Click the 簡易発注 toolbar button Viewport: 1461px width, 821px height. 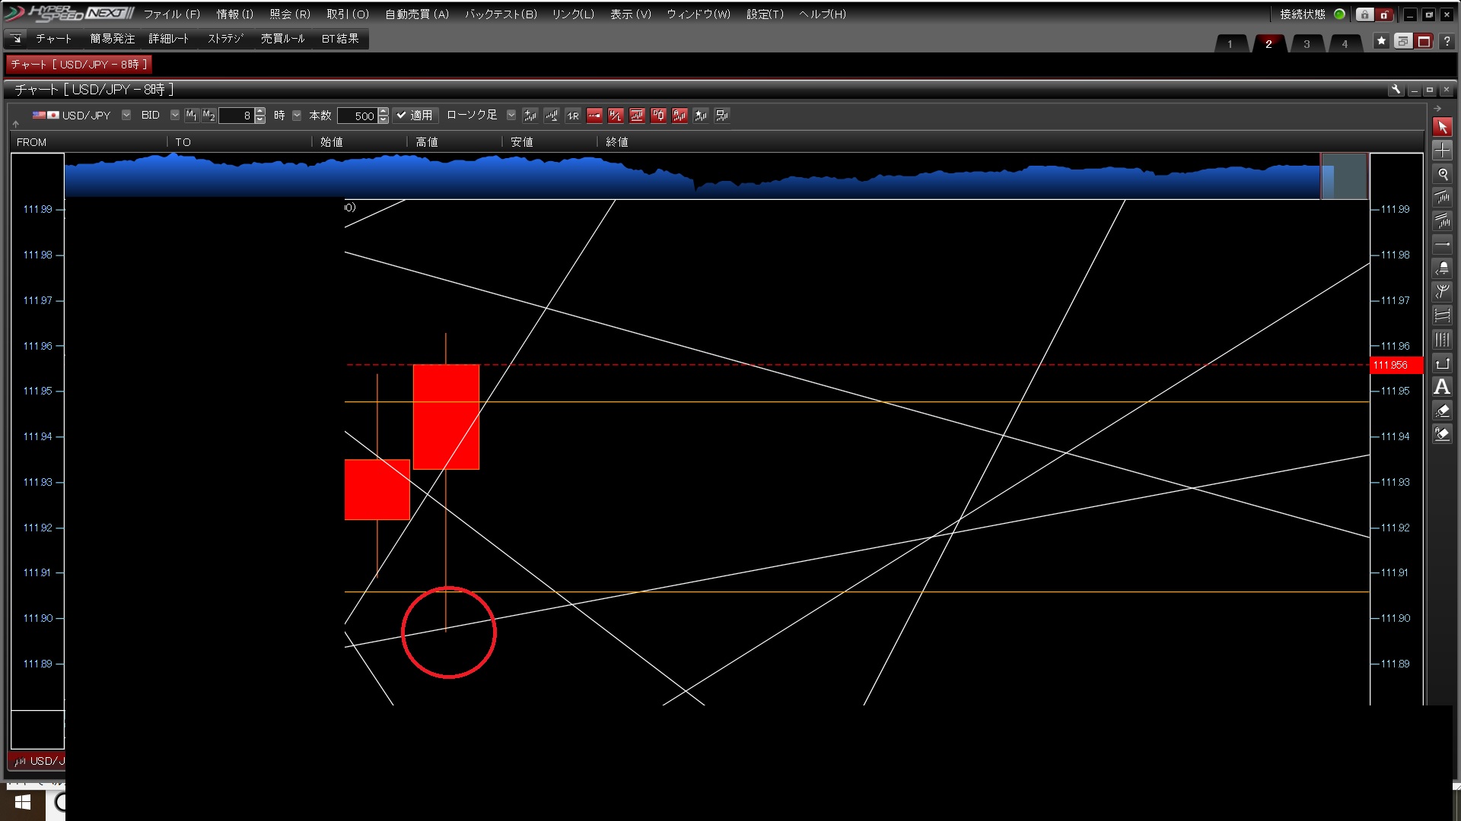(112, 38)
